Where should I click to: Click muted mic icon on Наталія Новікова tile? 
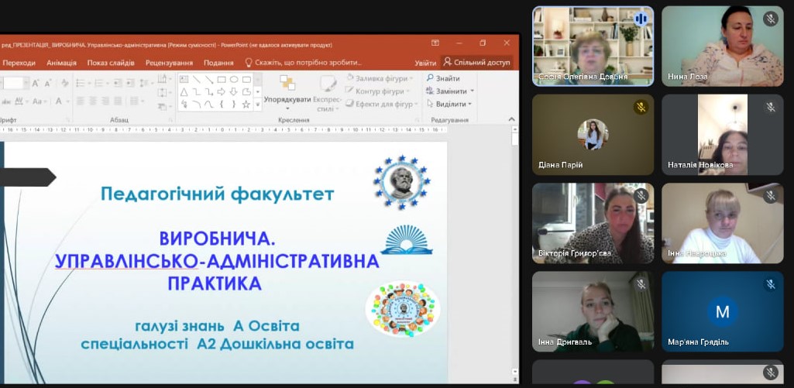point(770,108)
